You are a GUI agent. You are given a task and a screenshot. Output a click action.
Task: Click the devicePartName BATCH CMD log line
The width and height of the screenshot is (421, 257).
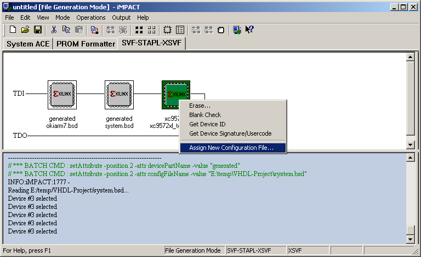pyautogui.click(x=124, y=166)
